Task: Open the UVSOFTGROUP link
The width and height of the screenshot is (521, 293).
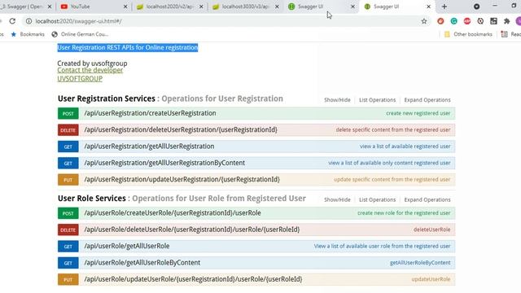Action: [x=80, y=79]
